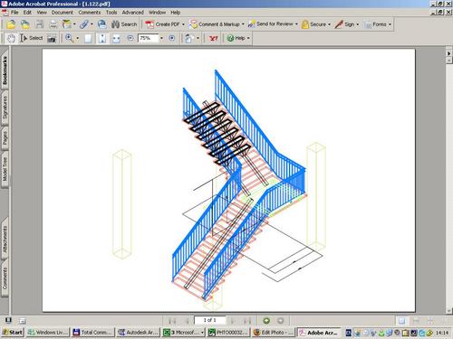
Task: Open the Search binoculars tool
Action: [x=124, y=24]
